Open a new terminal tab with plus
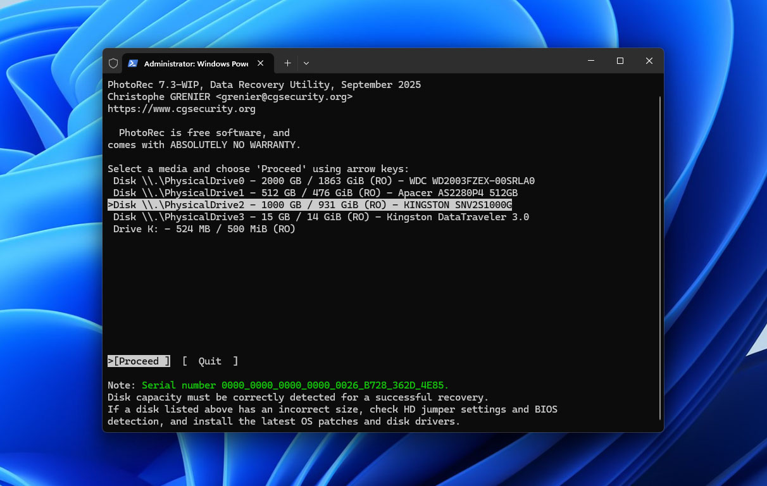767x486 pixels. click(287, 63)
